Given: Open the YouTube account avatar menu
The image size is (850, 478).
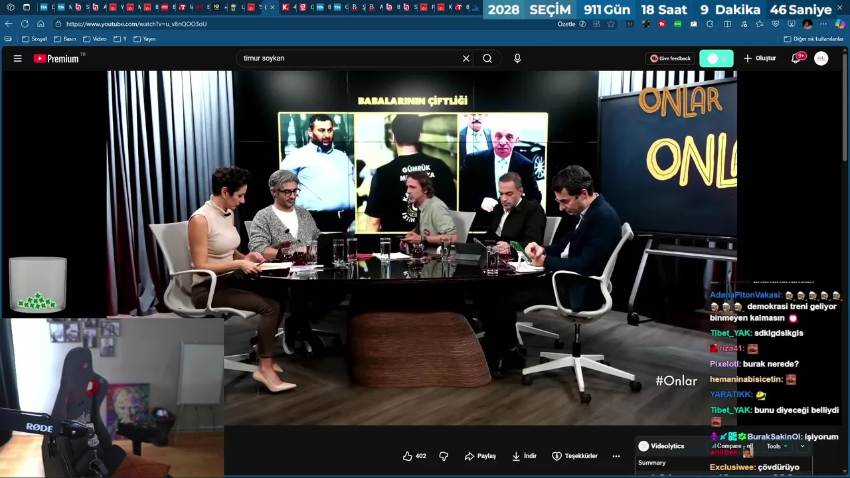Looking at the screenshot, I should (x=821, y=58).
